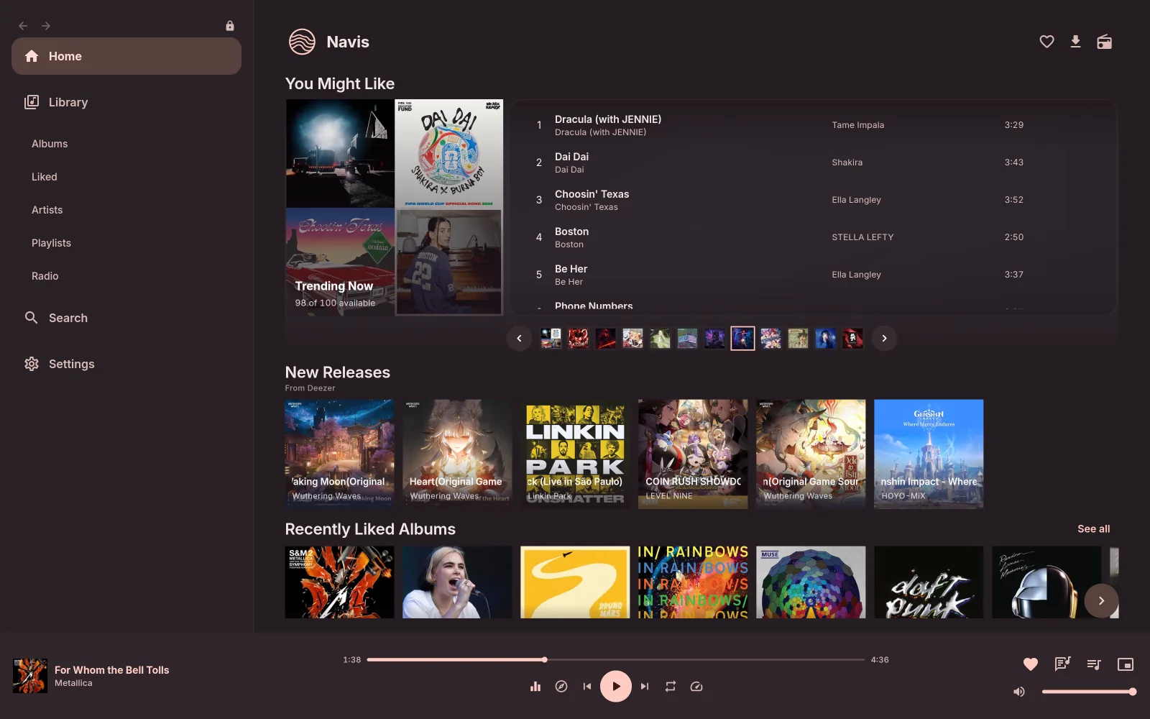The image size is (1150, 719).
Task: Open Linkin Park Live in São Paulo album
Action: pos(575,454)
